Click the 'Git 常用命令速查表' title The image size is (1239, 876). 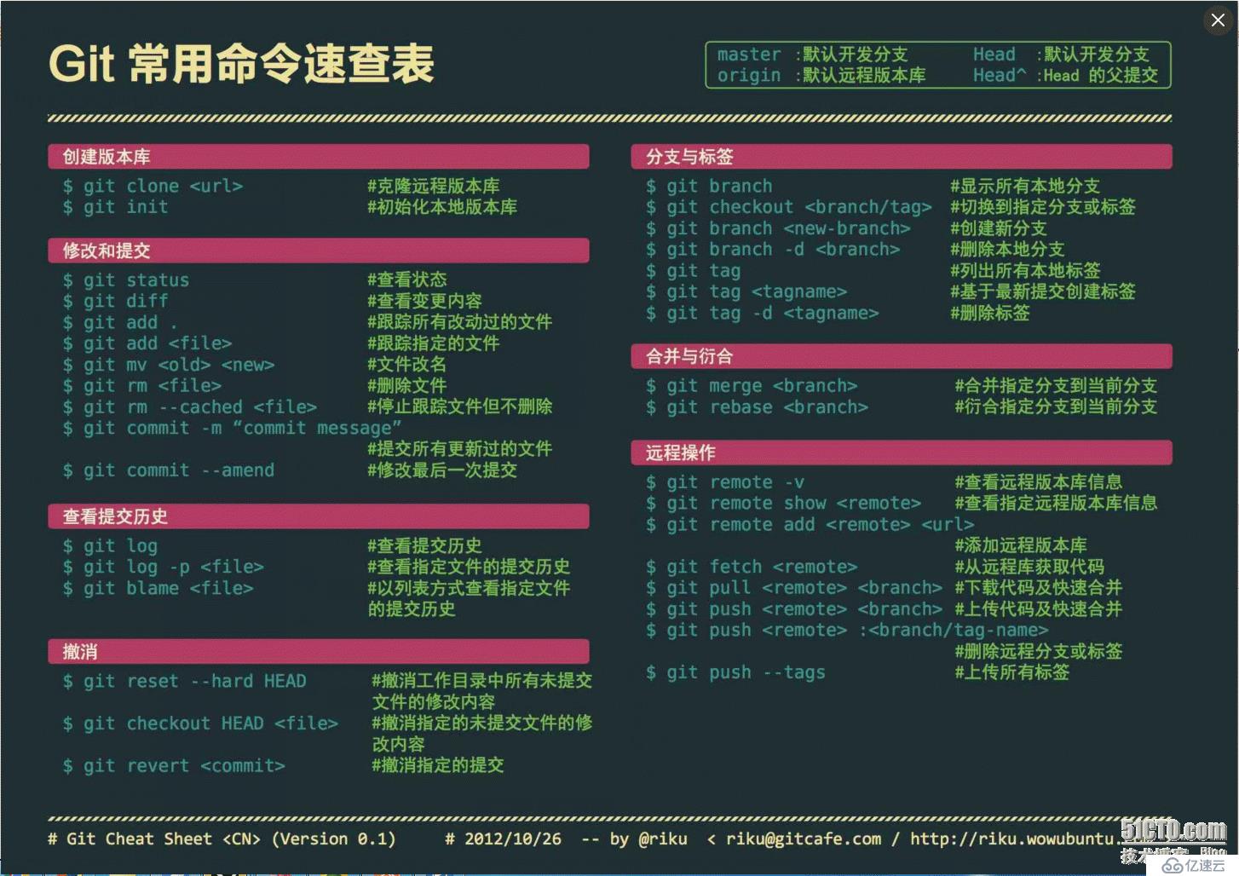coord(241,64)
